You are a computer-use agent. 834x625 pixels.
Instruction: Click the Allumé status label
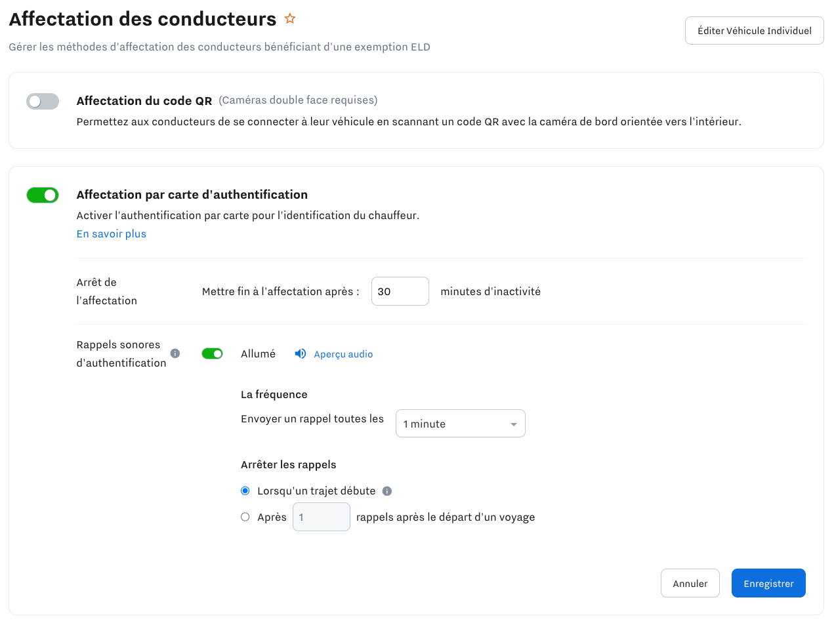point(257,353)
